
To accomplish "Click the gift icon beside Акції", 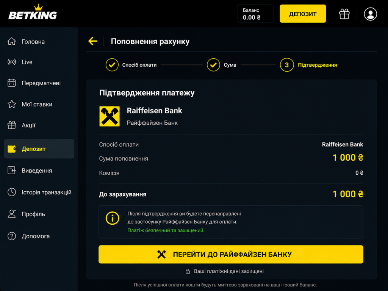I will pyautogui.click(x=12, y=125).
